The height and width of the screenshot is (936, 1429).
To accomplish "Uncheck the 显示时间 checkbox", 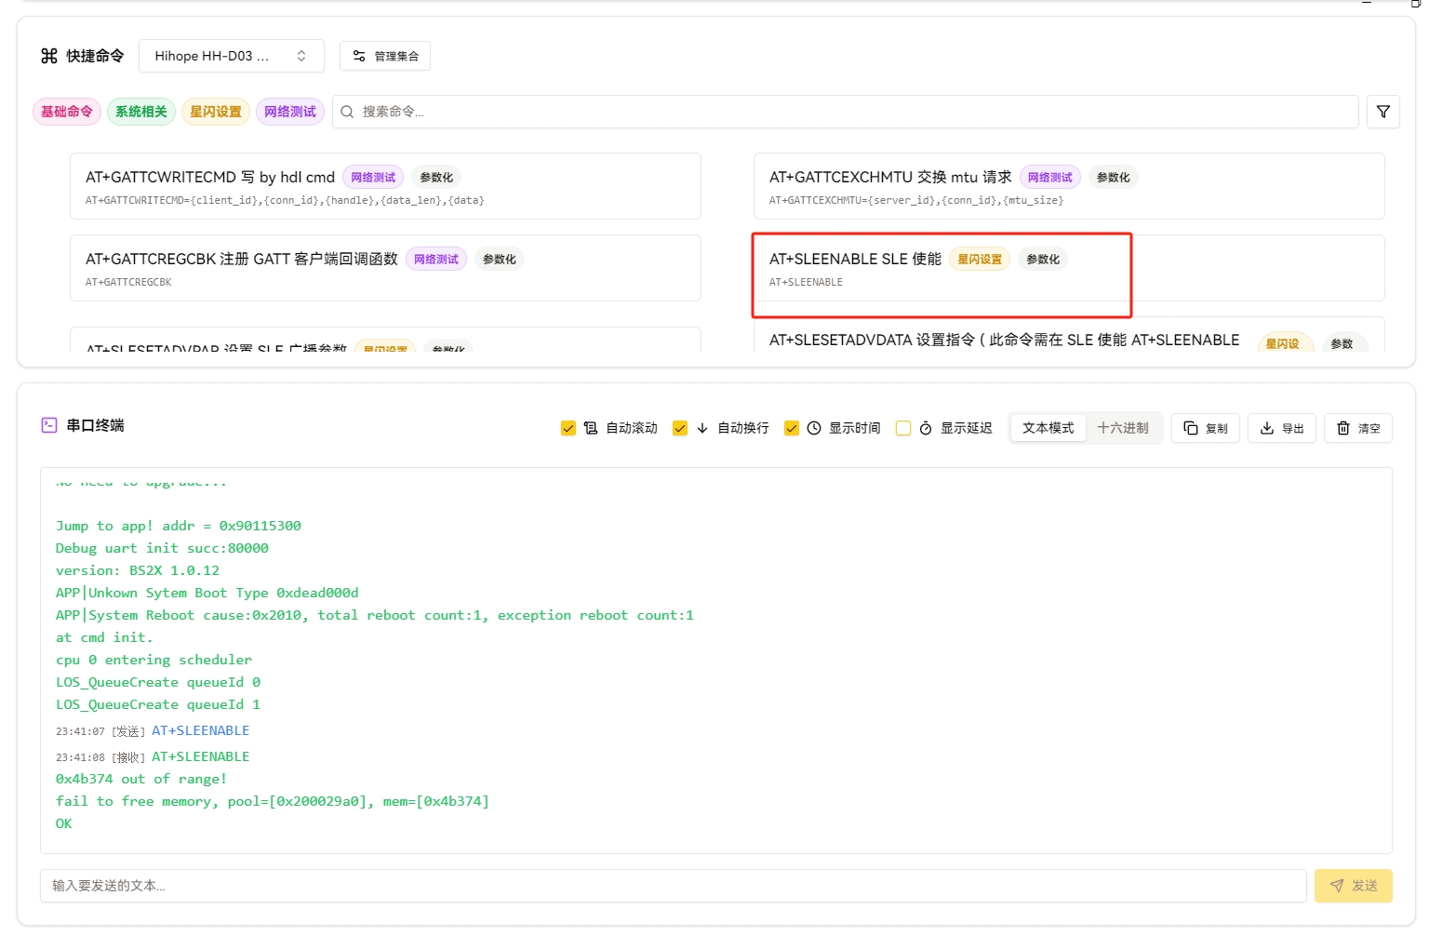I will pyautogui.click(x=792, y=428).
